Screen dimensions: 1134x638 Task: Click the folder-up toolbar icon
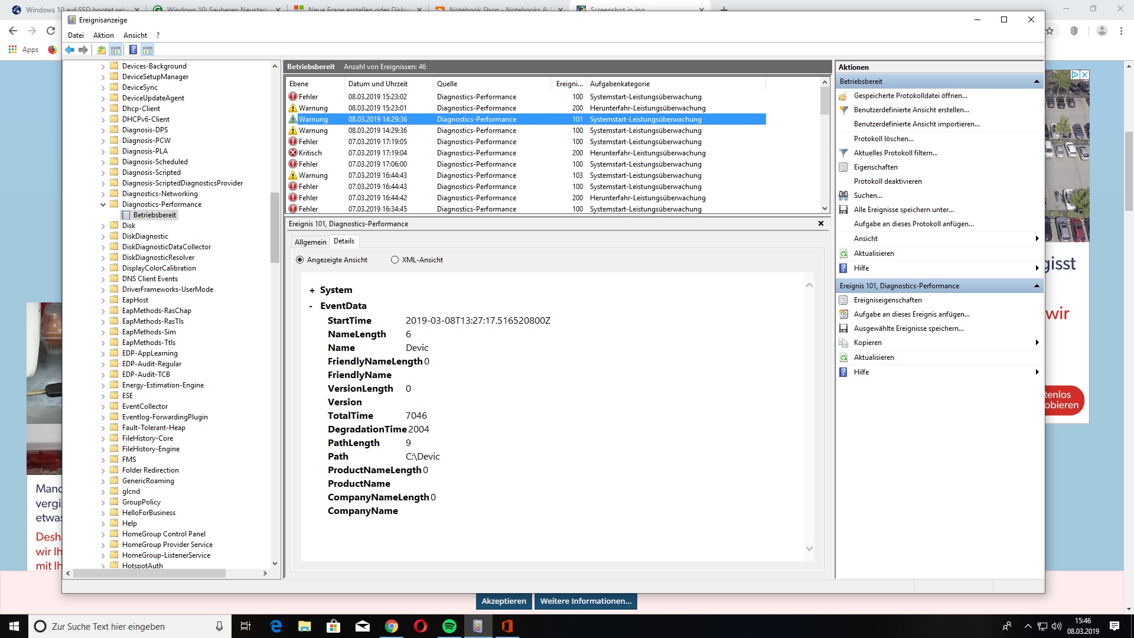102,50
